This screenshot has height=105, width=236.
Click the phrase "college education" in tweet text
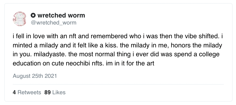pos(116,59)
